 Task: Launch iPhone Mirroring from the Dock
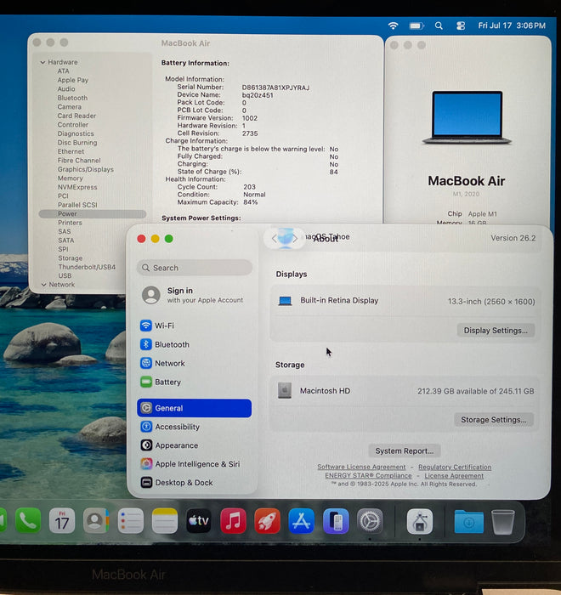pyautogui.click(x=336, y=520)
